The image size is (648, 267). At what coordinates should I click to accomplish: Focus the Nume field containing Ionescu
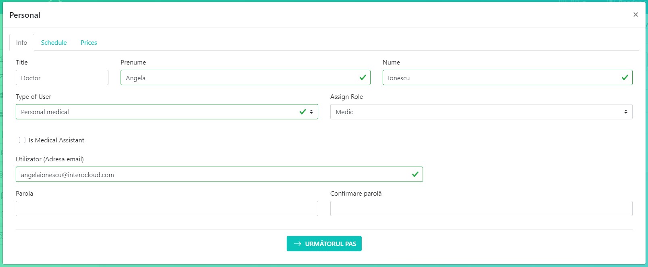click(500, 78)
